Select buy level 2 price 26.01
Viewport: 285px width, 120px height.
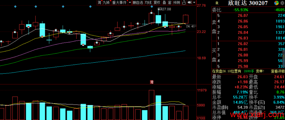pyautogui.click(x=243, y=50)
